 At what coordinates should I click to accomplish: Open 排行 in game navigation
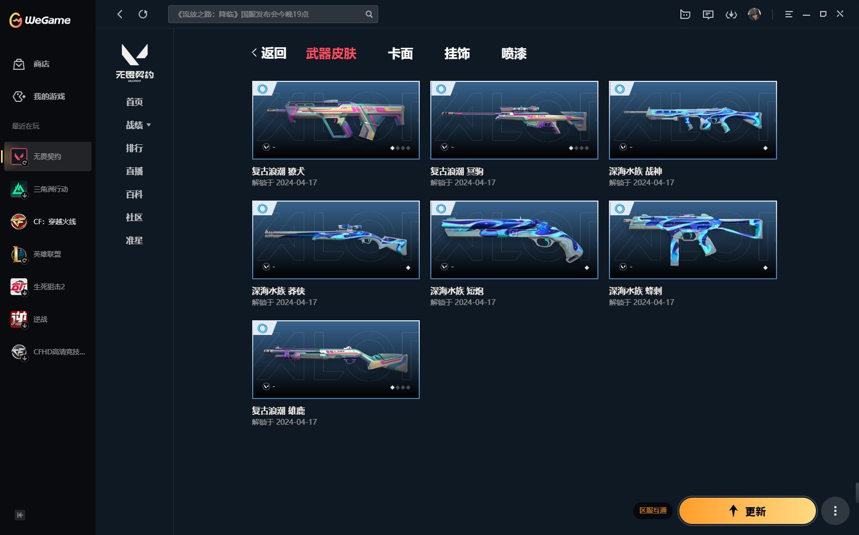[x=134, y=148]
